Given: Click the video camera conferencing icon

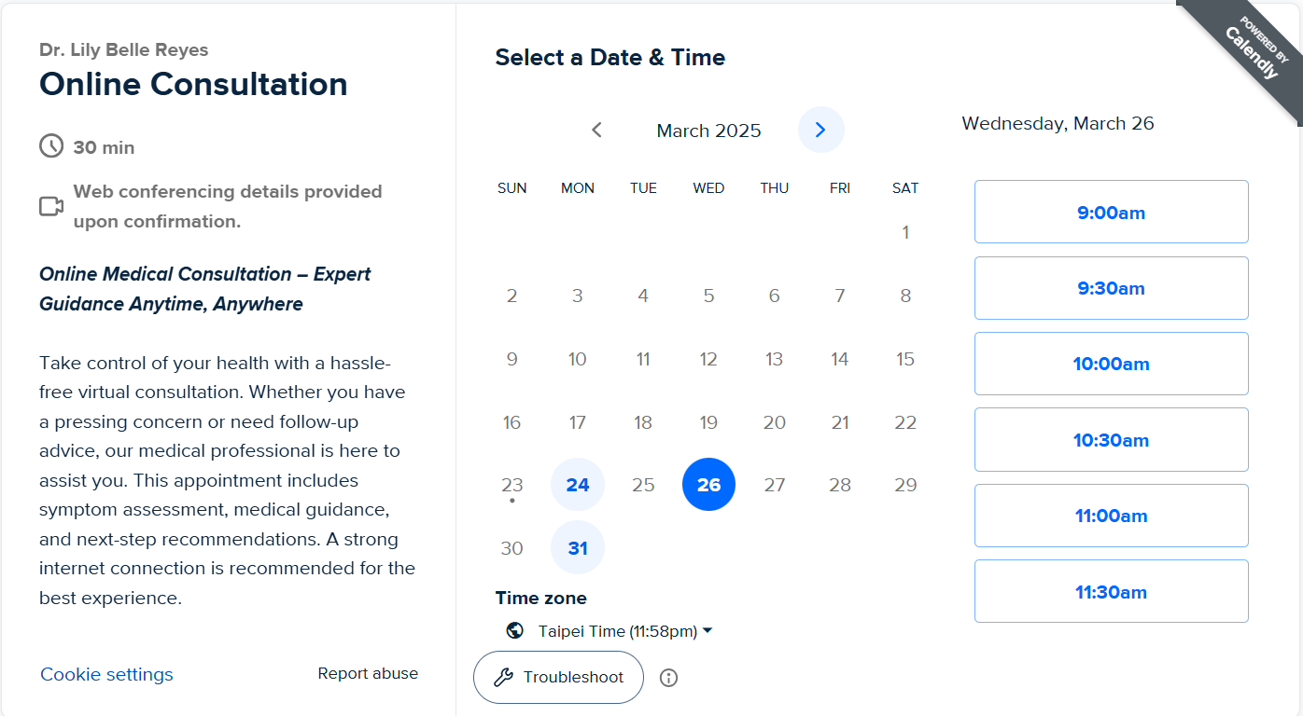Looking at the screenshot, I should (51, 206).
